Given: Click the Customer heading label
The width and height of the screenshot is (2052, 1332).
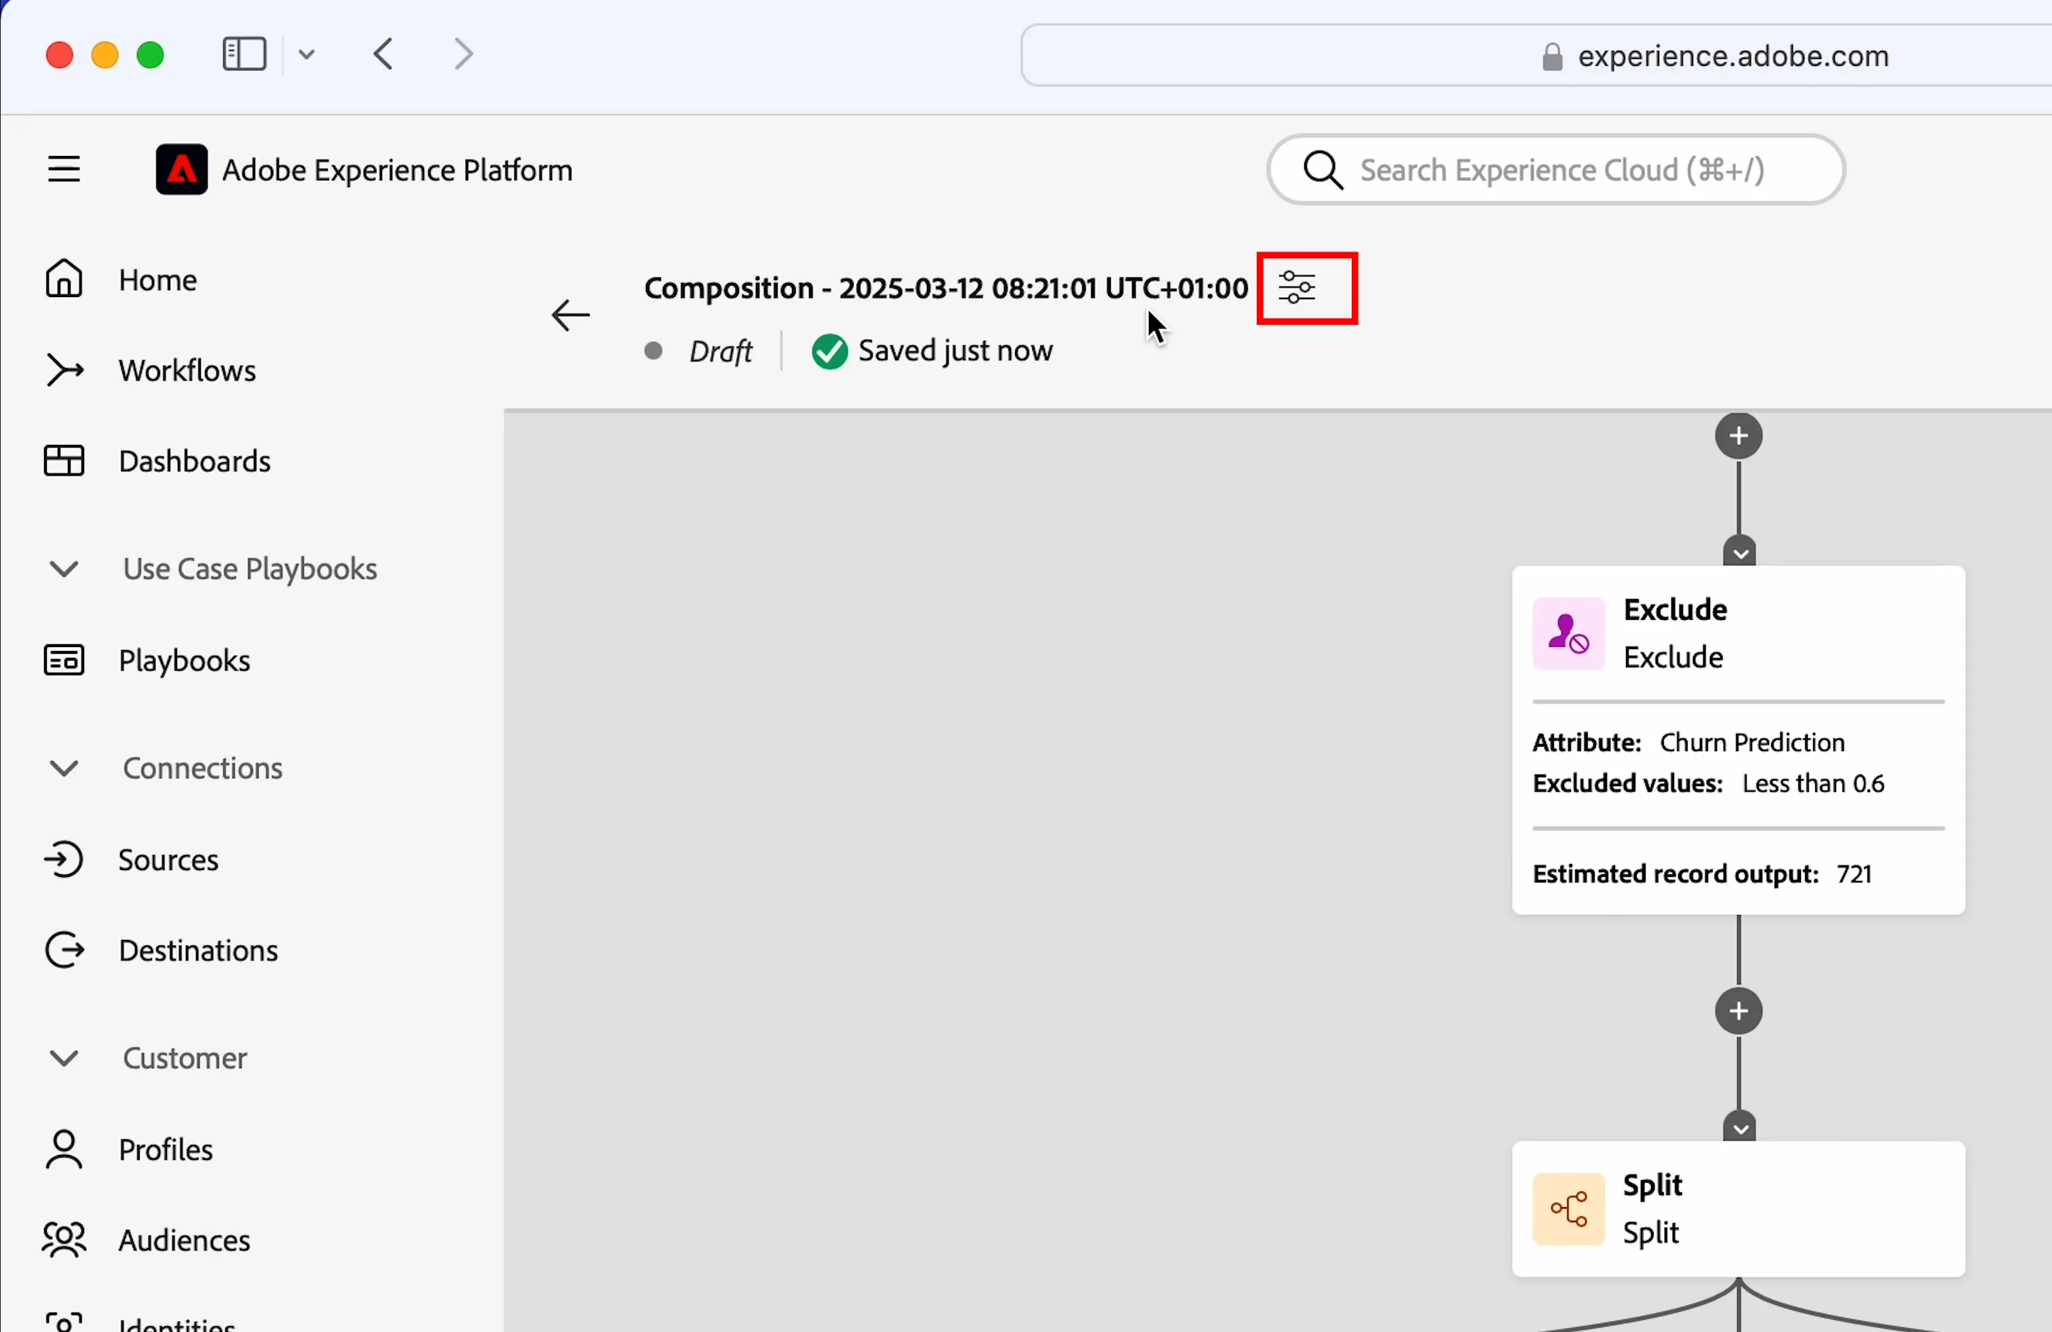Looking at the screenshot, I should 185,1057.
